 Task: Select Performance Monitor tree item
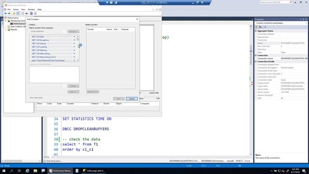pyautogui.click(x=18, y=24)
